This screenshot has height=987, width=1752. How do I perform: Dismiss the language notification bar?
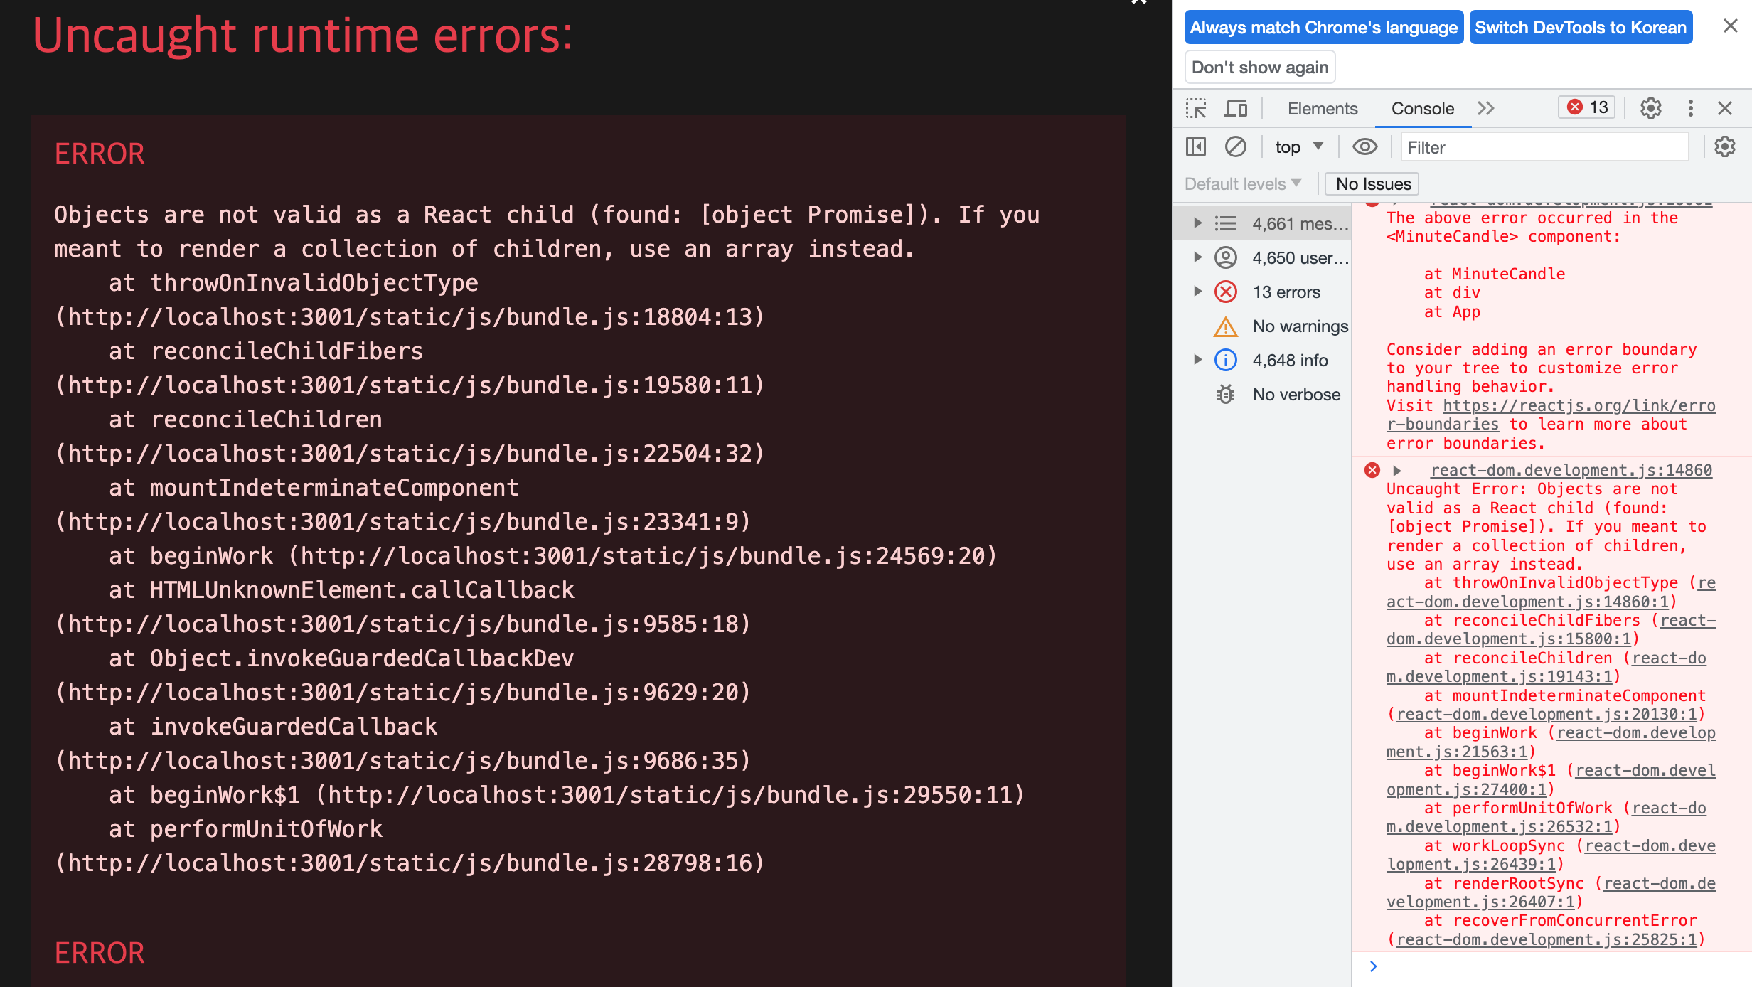pos(1730,26)
